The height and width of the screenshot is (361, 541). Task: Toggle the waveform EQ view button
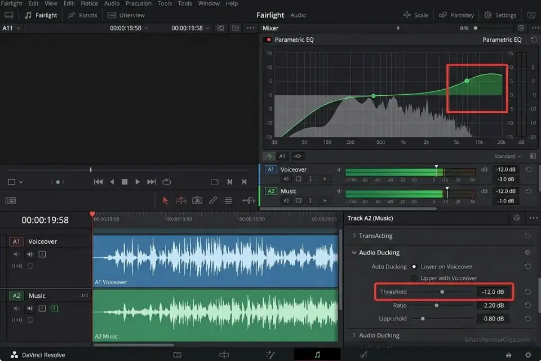coord(269,156)
